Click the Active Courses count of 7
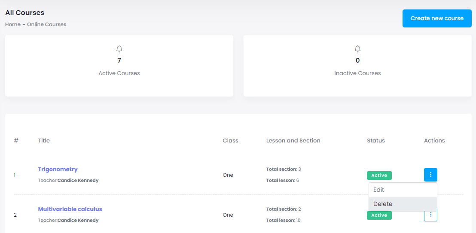 (x=119, y=61)
